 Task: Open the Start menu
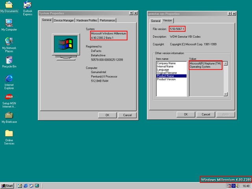[7, 186]
